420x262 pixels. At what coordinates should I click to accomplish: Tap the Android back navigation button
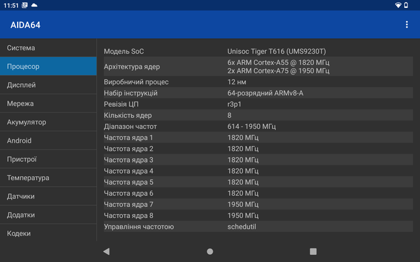click(106, 252)
